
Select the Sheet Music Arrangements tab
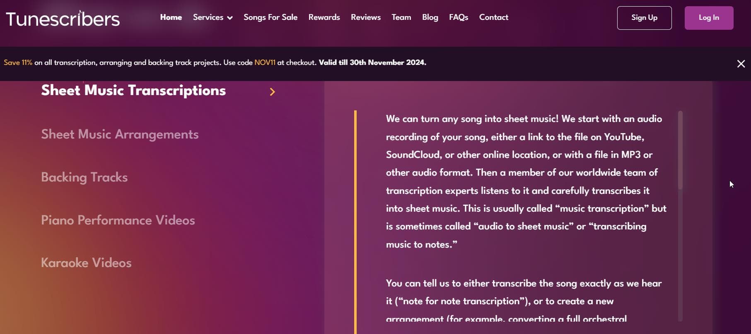pyautogui.click(x=120, y=134)
